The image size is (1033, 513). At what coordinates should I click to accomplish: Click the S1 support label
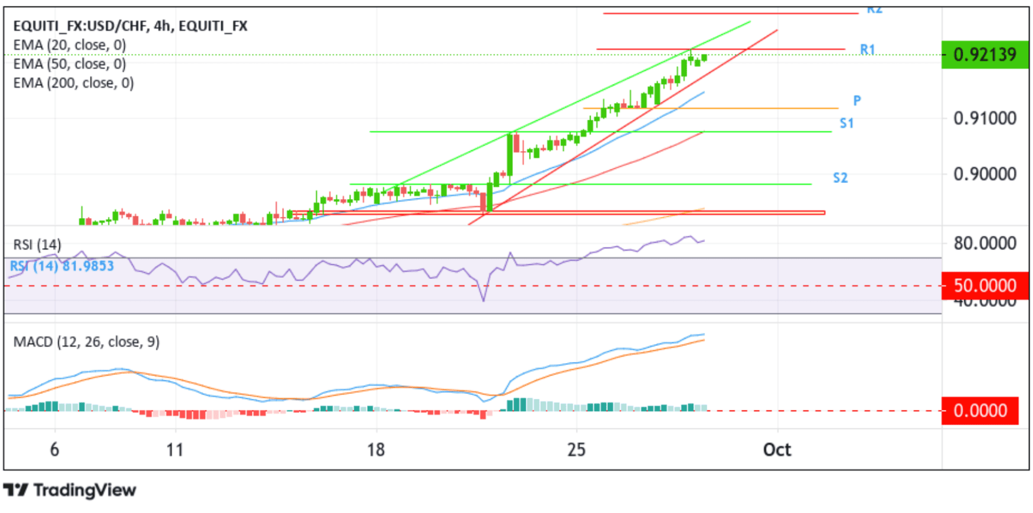pyautogui.click(x=847, y=123)
